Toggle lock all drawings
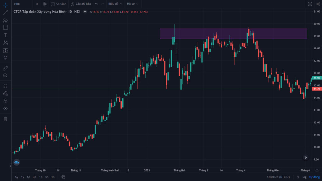 pos(6,101)
